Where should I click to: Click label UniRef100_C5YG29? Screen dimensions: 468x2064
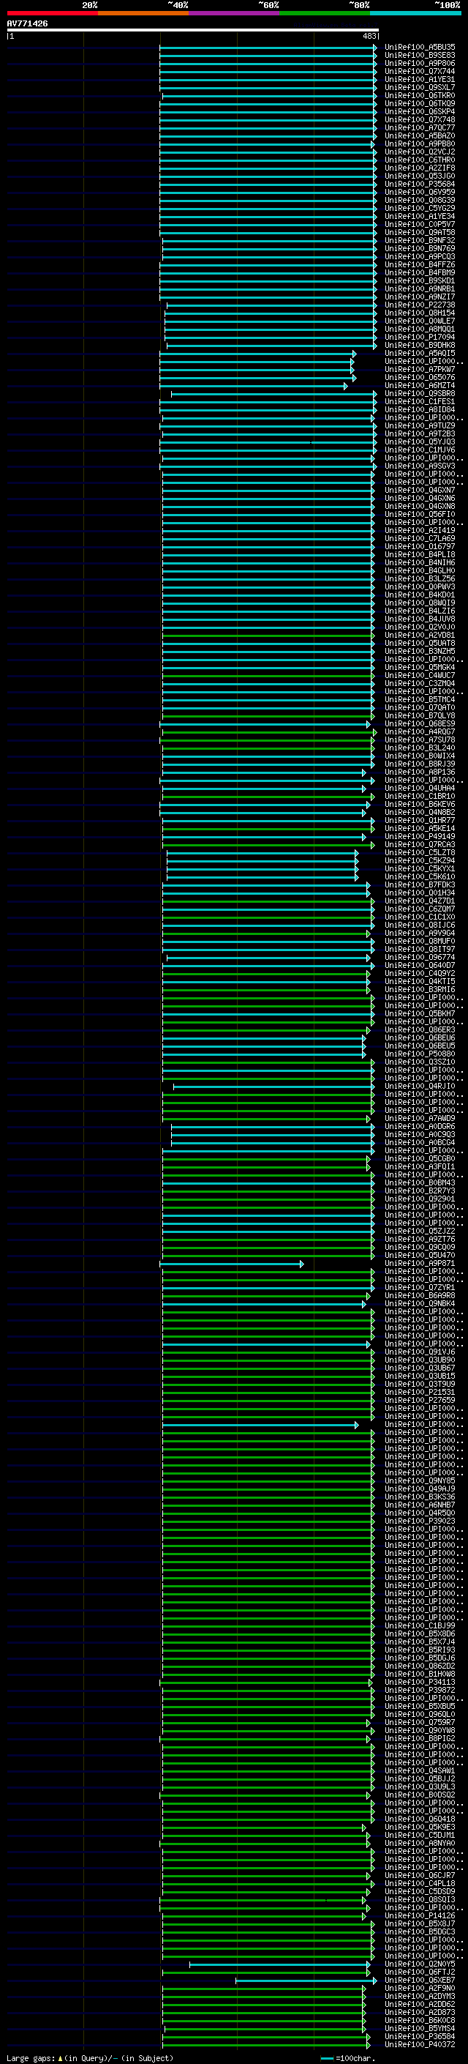[x=420, y=209]
